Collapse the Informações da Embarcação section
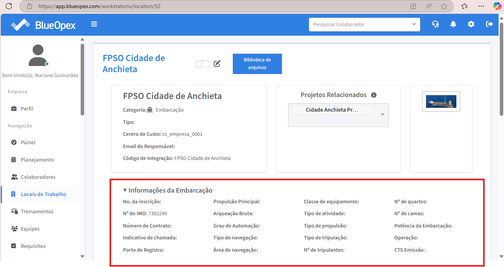 point(168,190)
